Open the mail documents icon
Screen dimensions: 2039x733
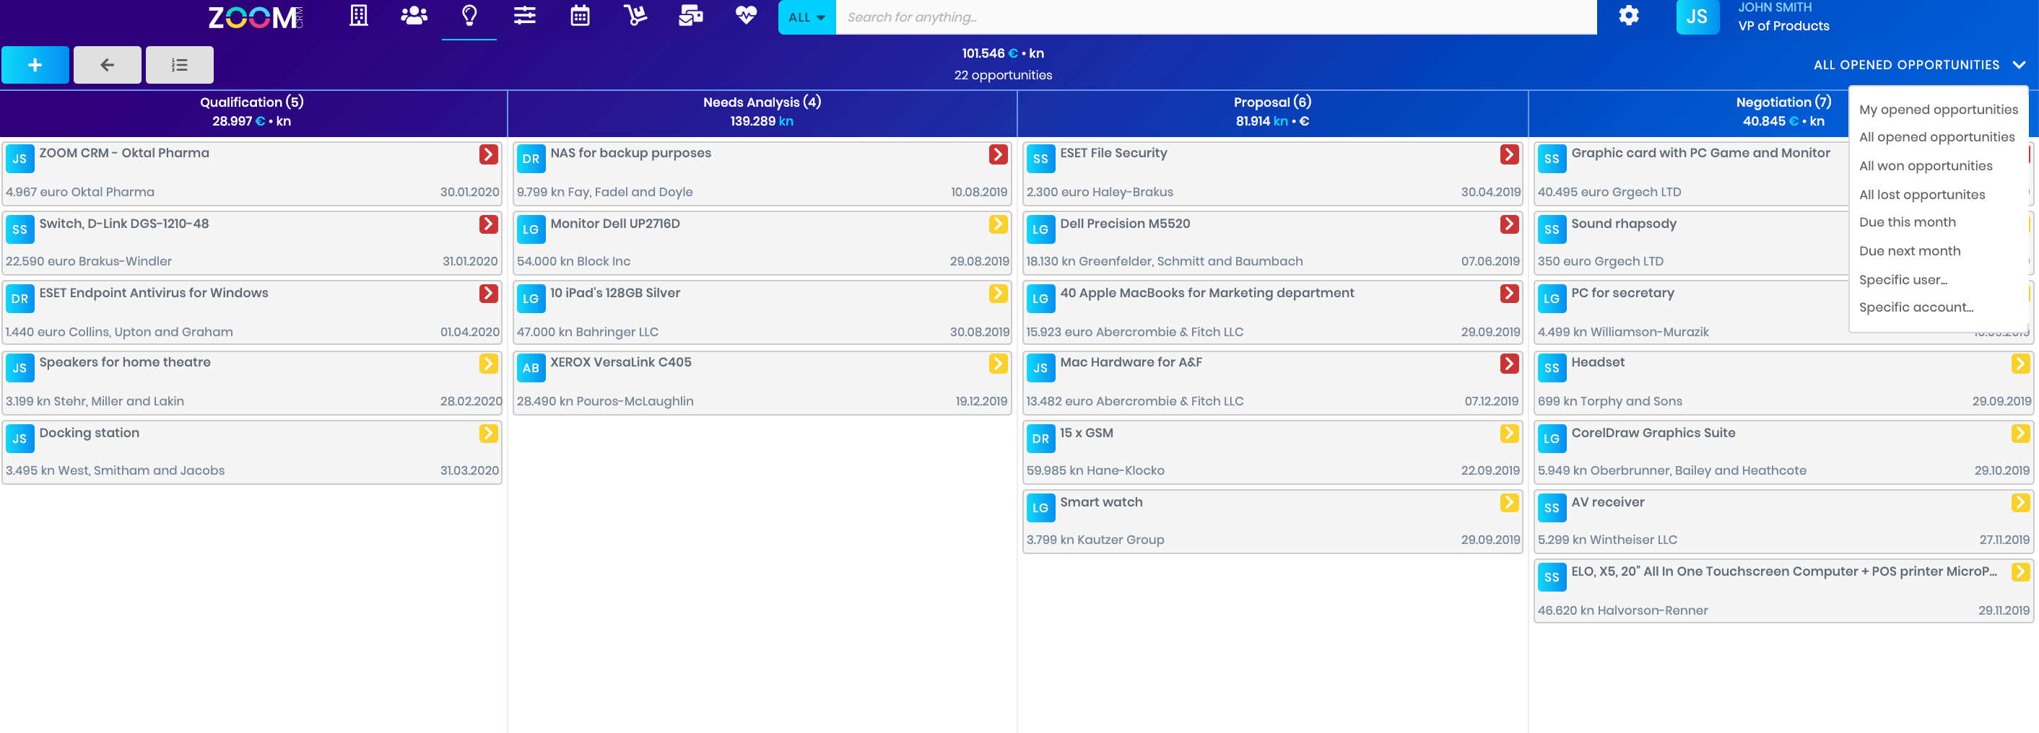point(690,16)
